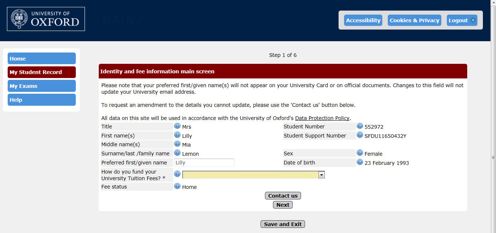Viewport: 496px width, 233px height.
Task: Open help icon beside Fee status
Action: pos(177,186)
